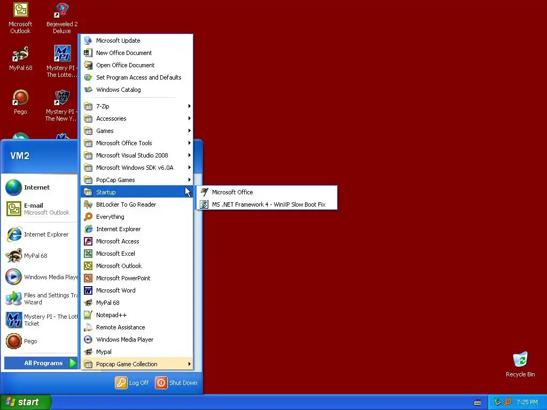Click the Shut Down button
Screen dimensions: 547x410
[176, 382]
